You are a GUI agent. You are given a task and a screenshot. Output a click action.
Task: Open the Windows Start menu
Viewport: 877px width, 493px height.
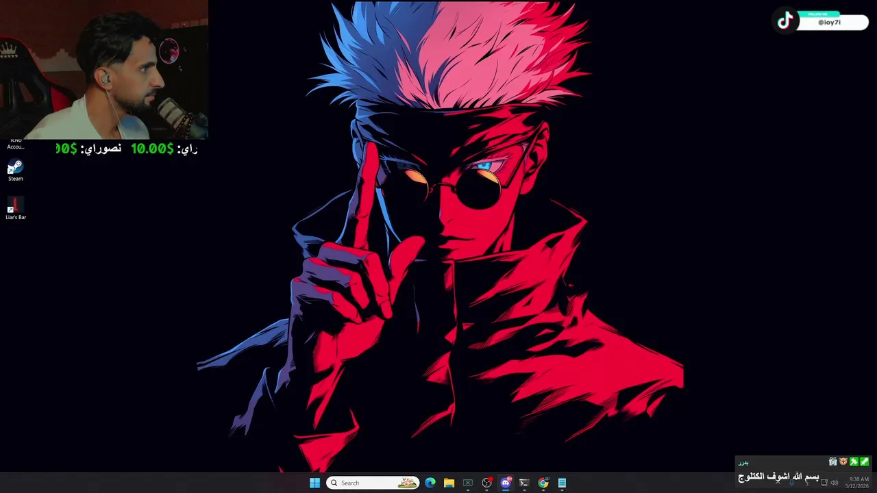314,483
